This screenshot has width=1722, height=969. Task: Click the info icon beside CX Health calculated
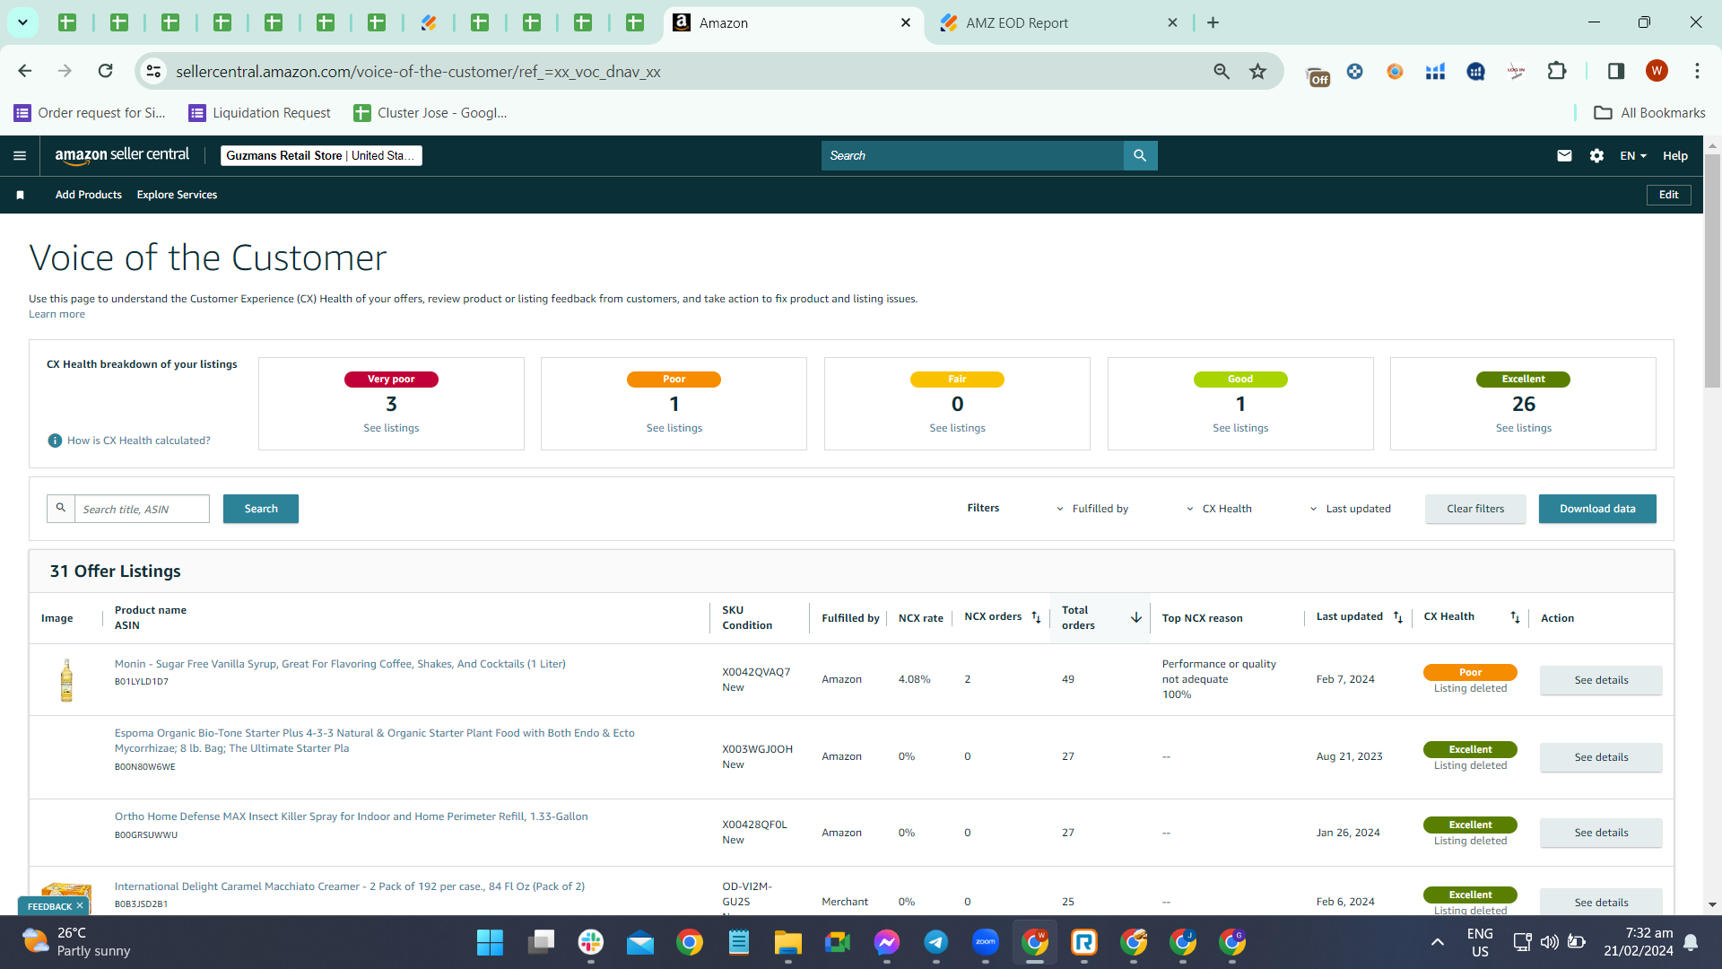pos(55,441)
